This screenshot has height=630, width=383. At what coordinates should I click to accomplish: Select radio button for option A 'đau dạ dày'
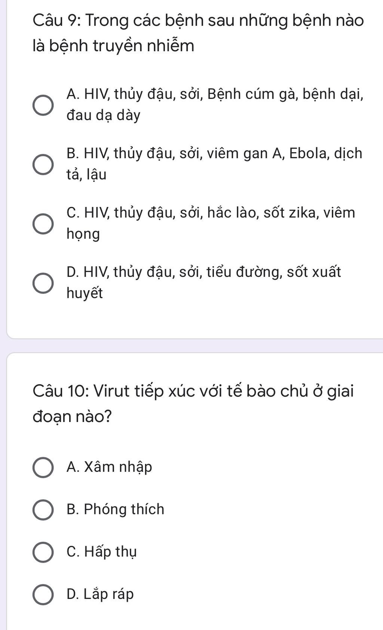[43, 105]
